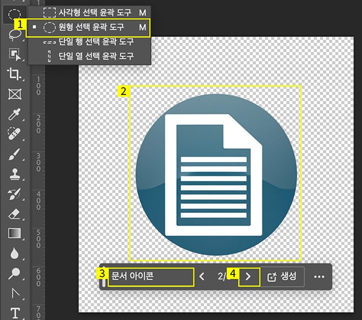Select the Path Selection tool
362x320 pixels.
(15, 293)
